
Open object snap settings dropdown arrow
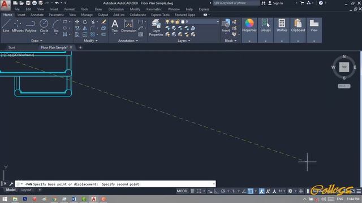click(x=256, y=191)
